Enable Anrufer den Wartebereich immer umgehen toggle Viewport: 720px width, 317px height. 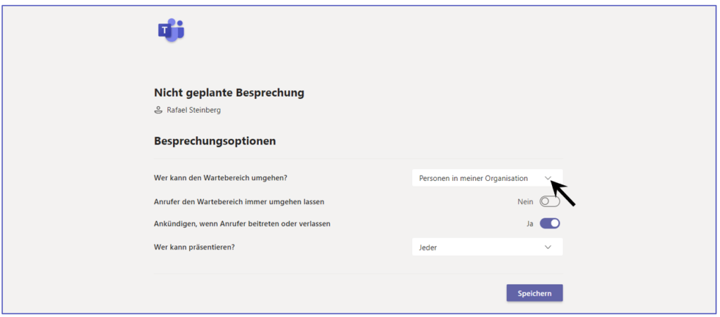point(550,201)
